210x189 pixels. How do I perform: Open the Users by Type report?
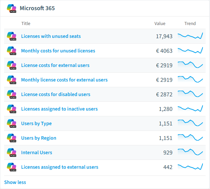[36, 123]
